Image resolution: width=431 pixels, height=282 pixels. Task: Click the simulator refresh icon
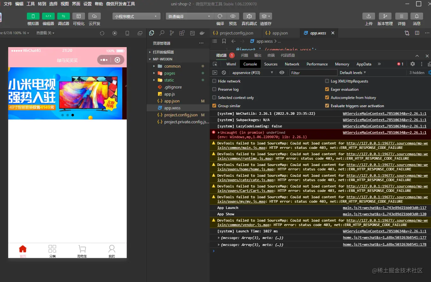pyautogui.click(x=102, y=33)
